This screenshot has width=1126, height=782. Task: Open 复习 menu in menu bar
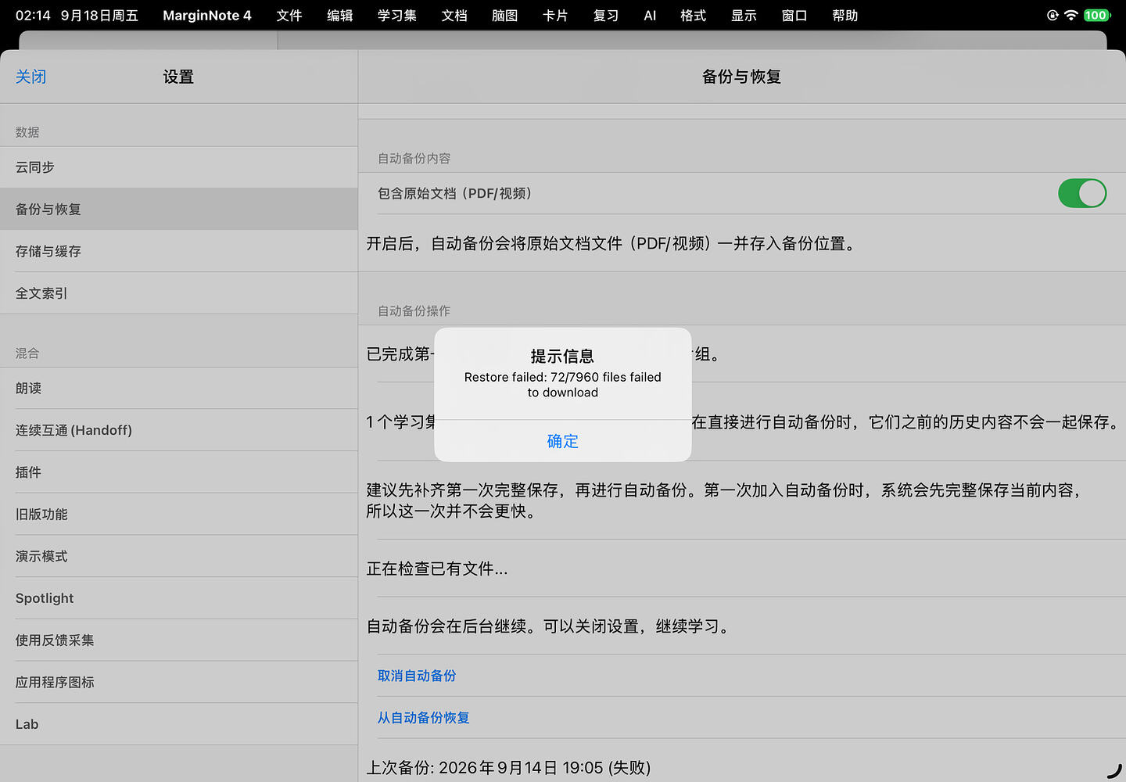[606, 15]
